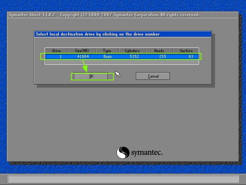The image size is (246, 185).
Task: Click the Cylinders column header
Action: (132, 51)
